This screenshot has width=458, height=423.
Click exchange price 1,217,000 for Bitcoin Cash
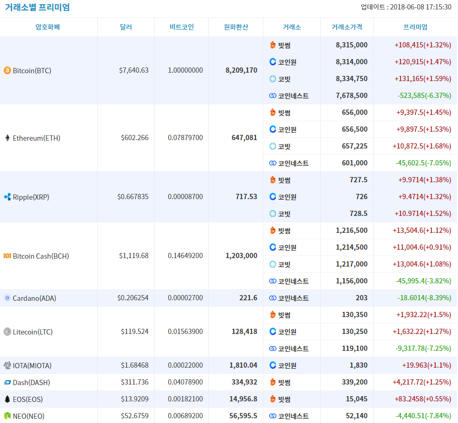tap(351, 264)
